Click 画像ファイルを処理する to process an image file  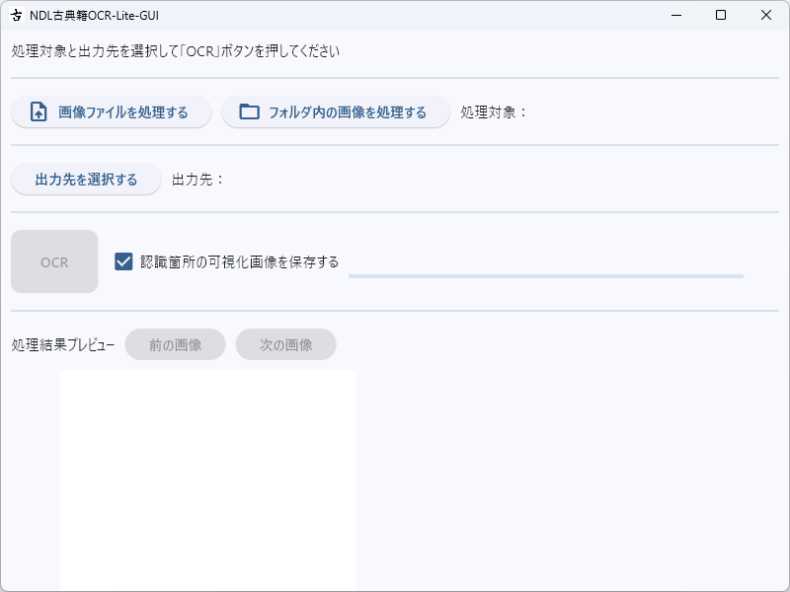coord(111,111)
